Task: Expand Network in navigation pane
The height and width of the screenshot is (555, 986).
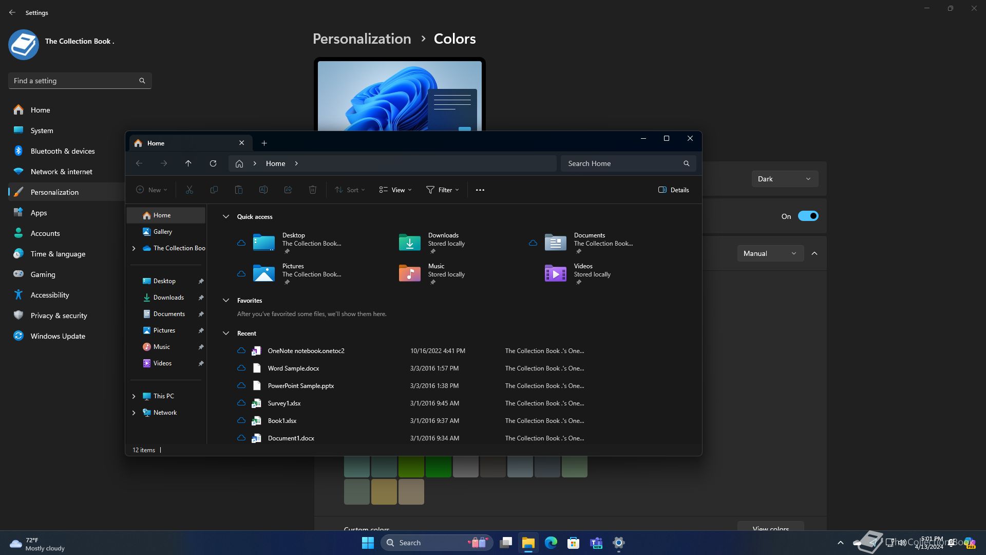Action: coord(134,413)
